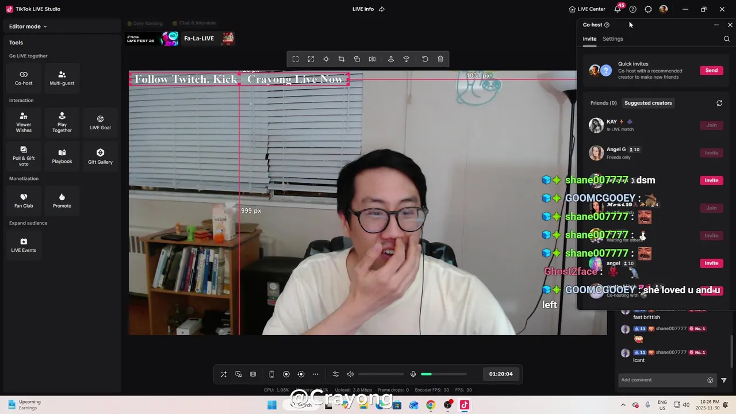Click the media and music icon in the bottom bar
736x414 pixels.
pyautogui.click(x=239, y=374)
